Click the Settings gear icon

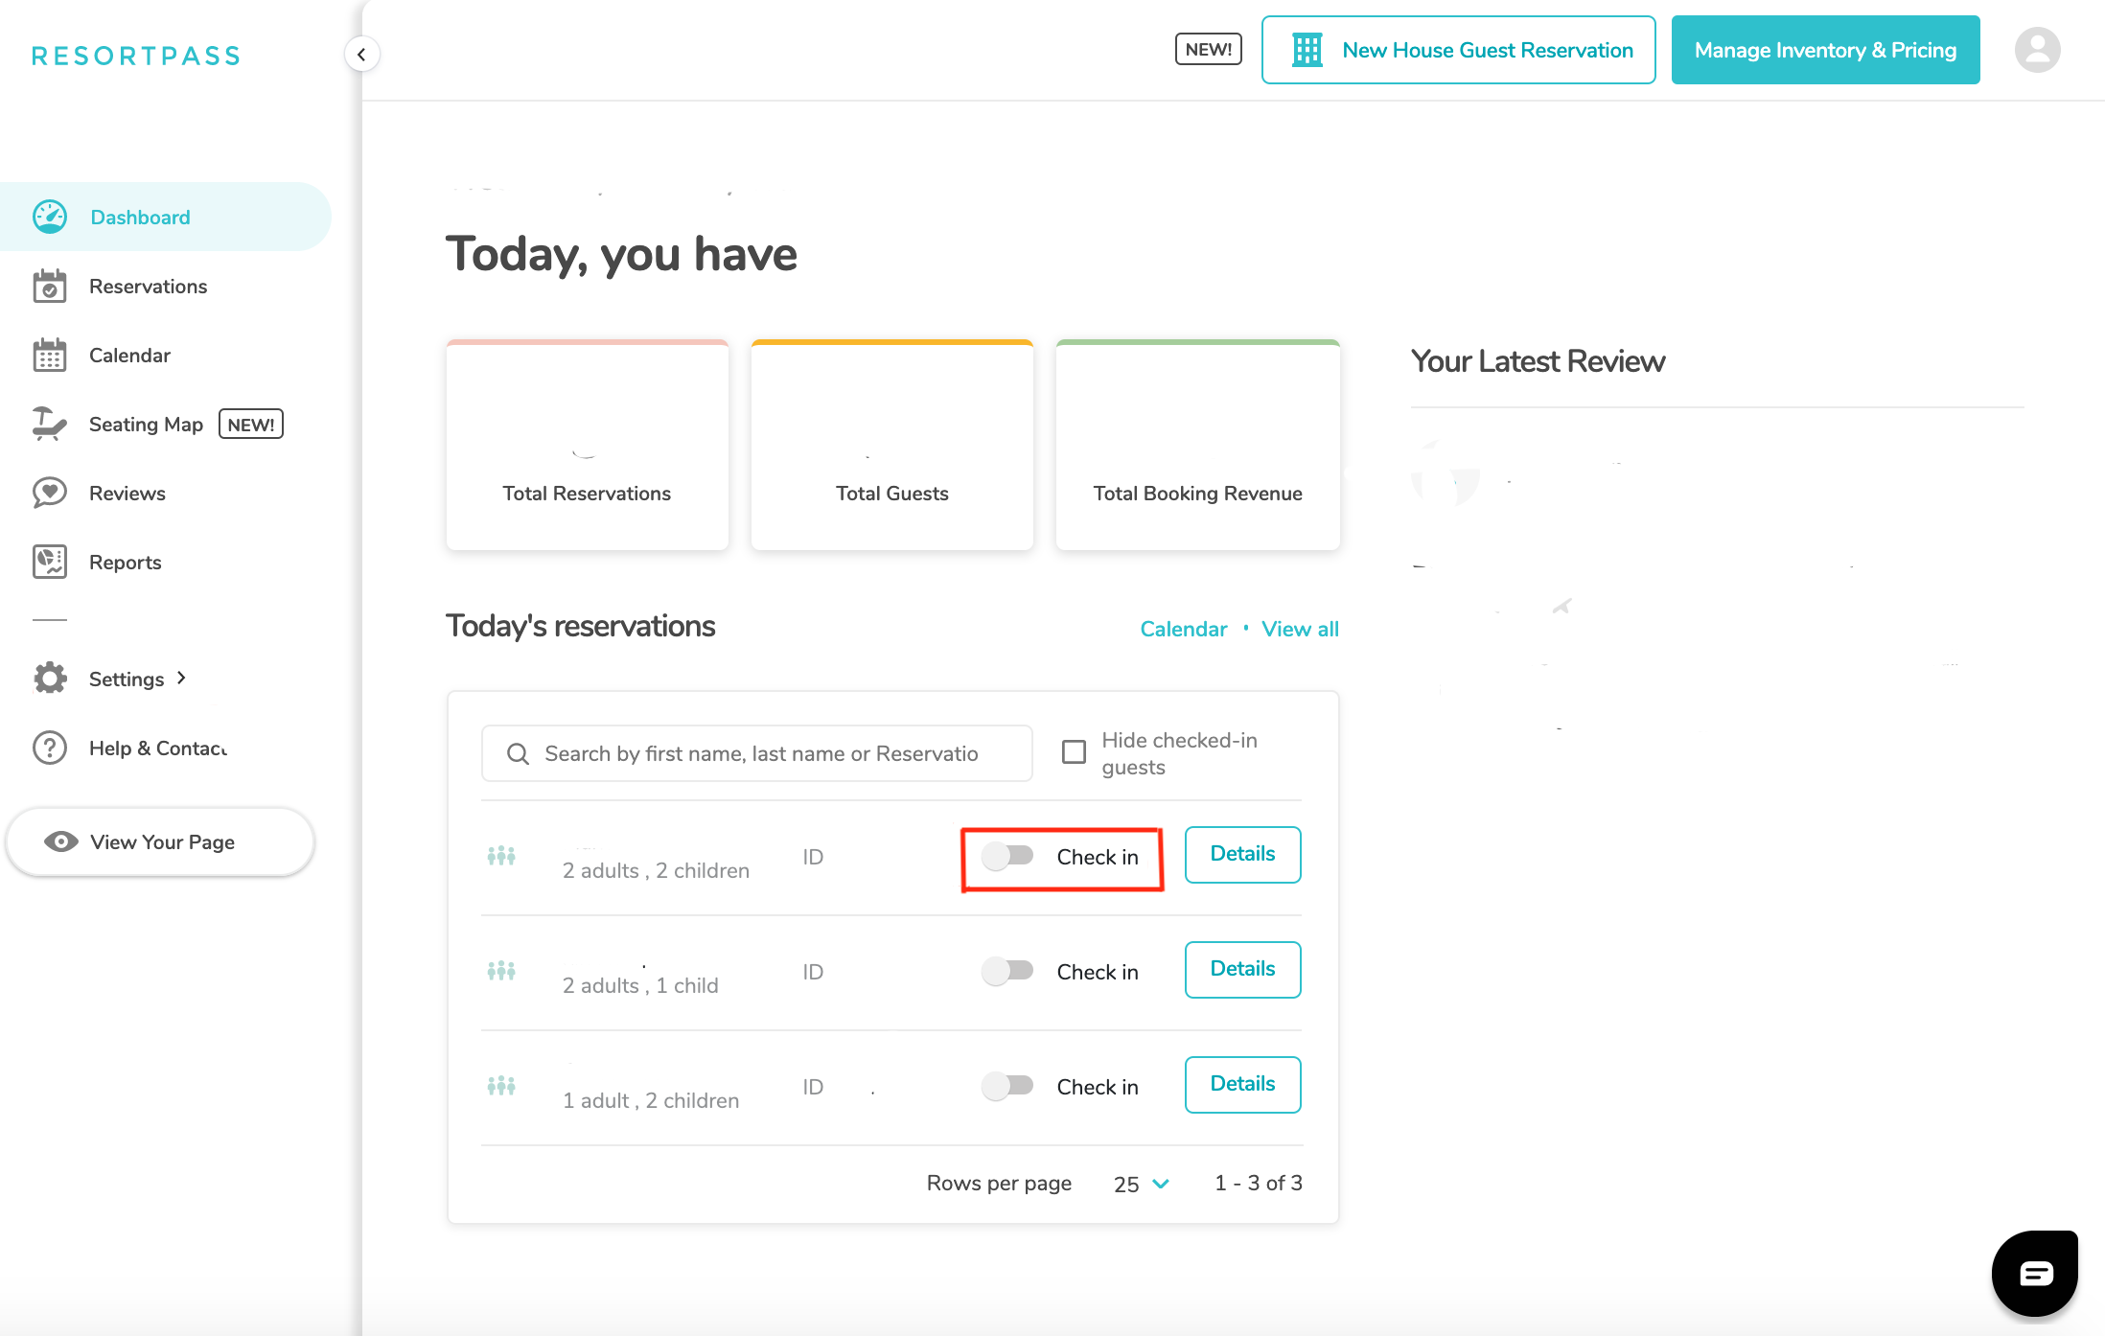pyautogui.click(x=49, y=678)
